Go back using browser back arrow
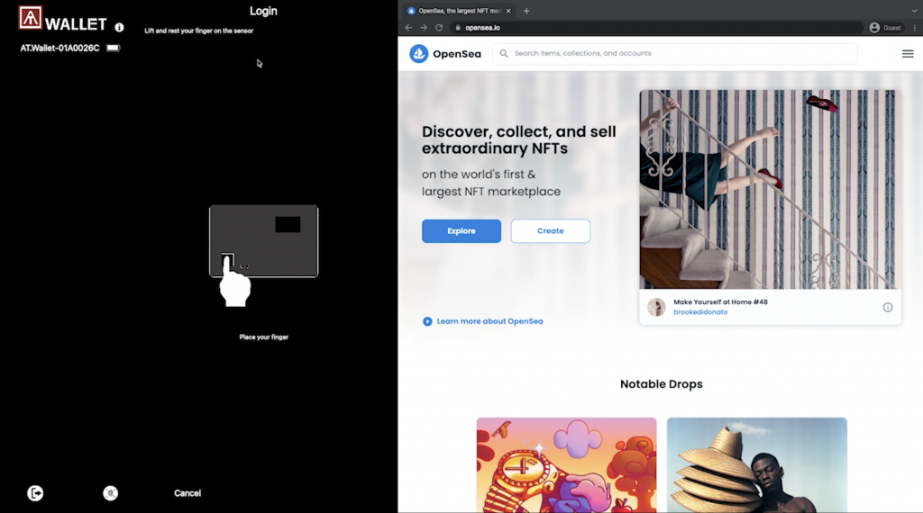 coord(408,28)
